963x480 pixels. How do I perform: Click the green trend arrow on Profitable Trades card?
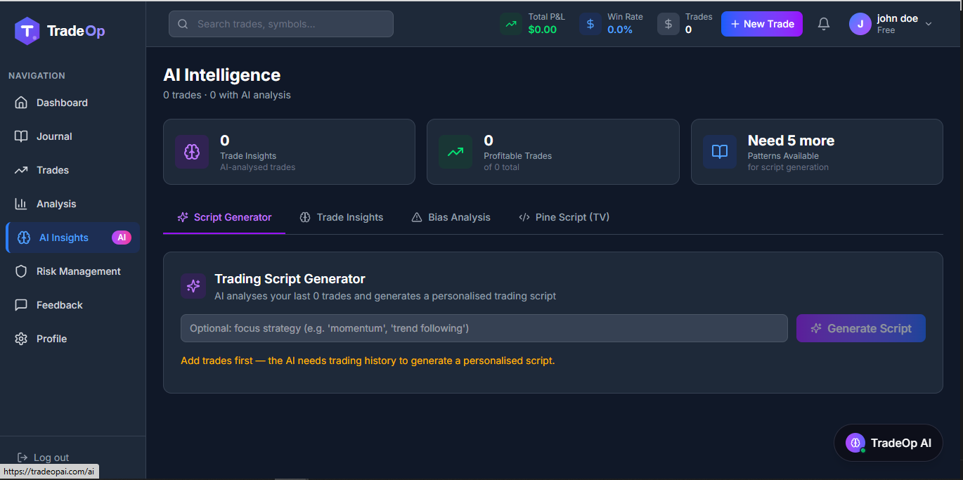coord(455,152)
